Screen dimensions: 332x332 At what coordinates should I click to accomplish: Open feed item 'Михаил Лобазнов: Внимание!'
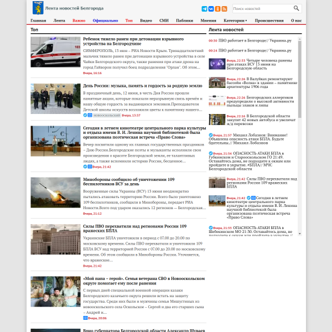click(248, 139)
